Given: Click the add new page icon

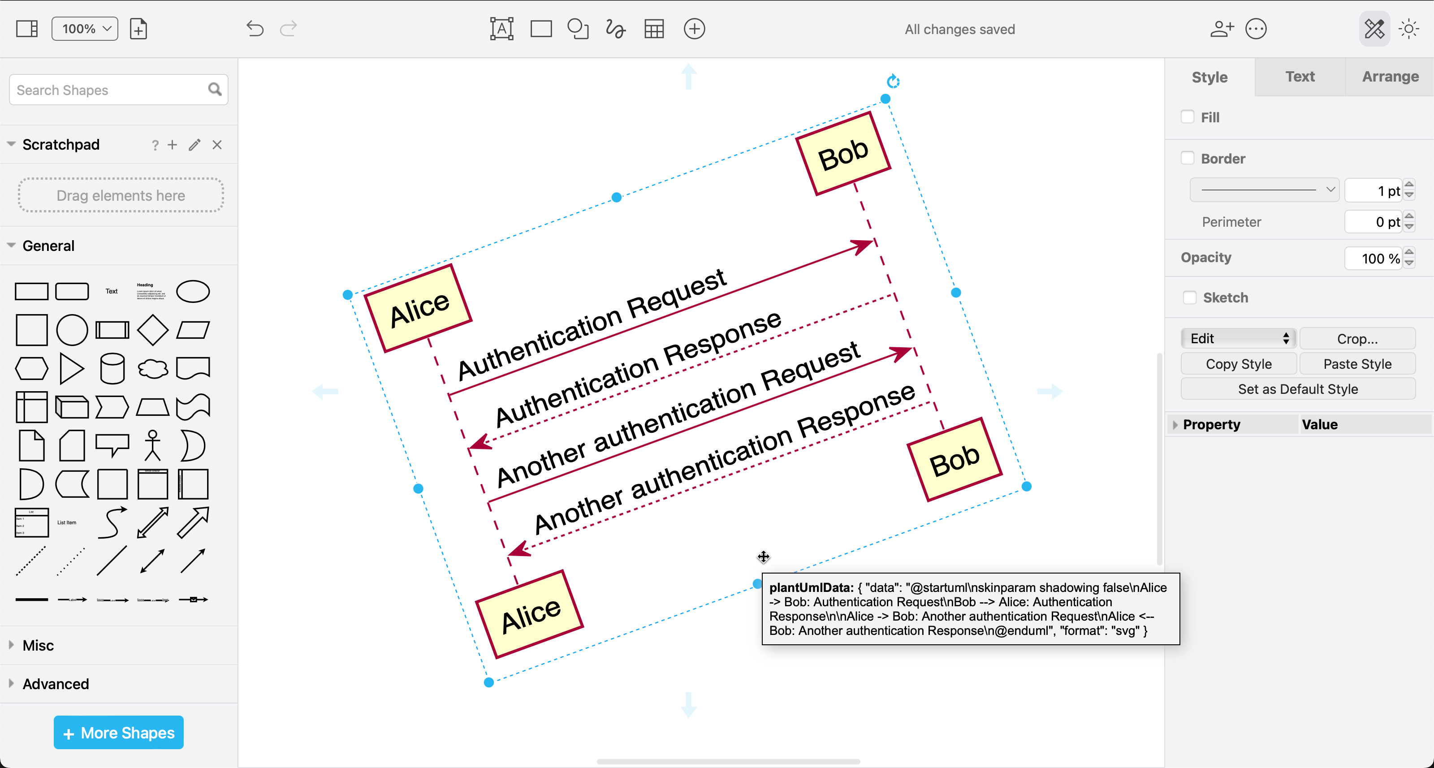Looking at the screenshot, I should click(x=138, y=28).
